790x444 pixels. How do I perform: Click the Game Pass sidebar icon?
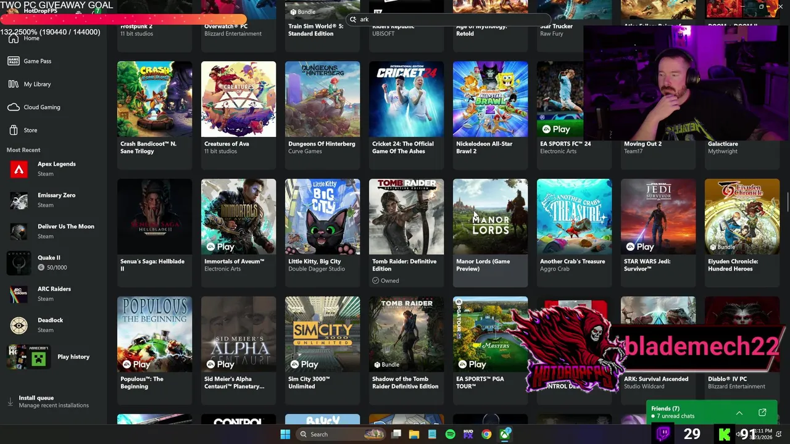coord(14,61)
